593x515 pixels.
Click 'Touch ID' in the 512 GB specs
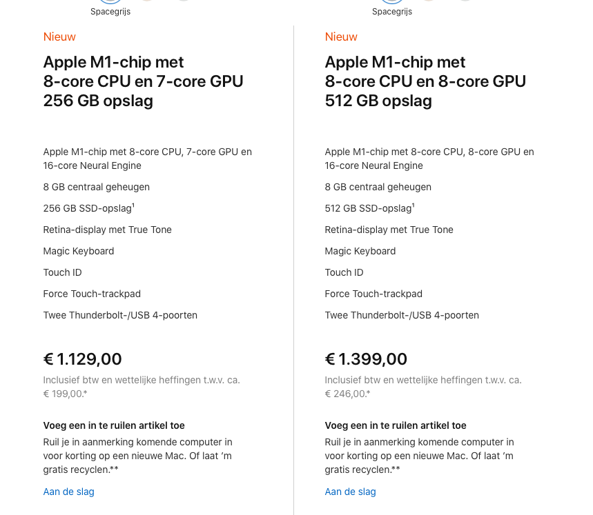344,272
